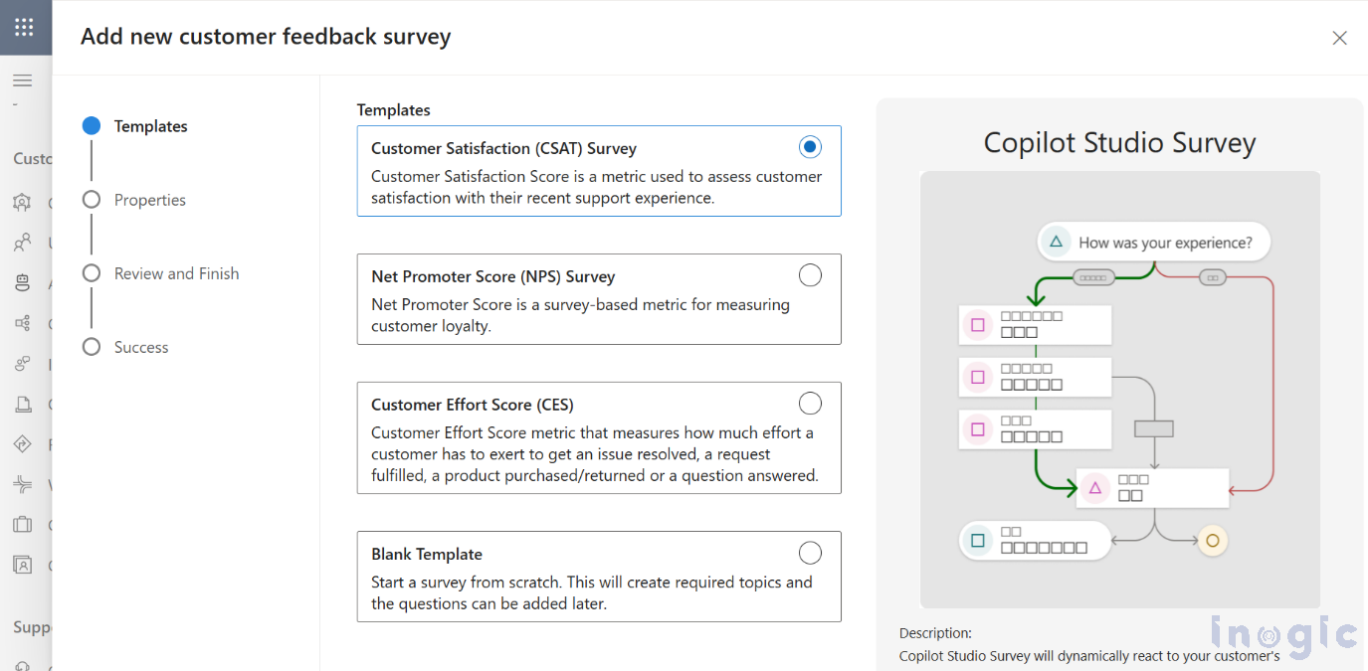Image resolution: width=1368 pixels, height=671 pixels.
Task: Select the Customer Effort Score radio button
Action: point(810,403)
